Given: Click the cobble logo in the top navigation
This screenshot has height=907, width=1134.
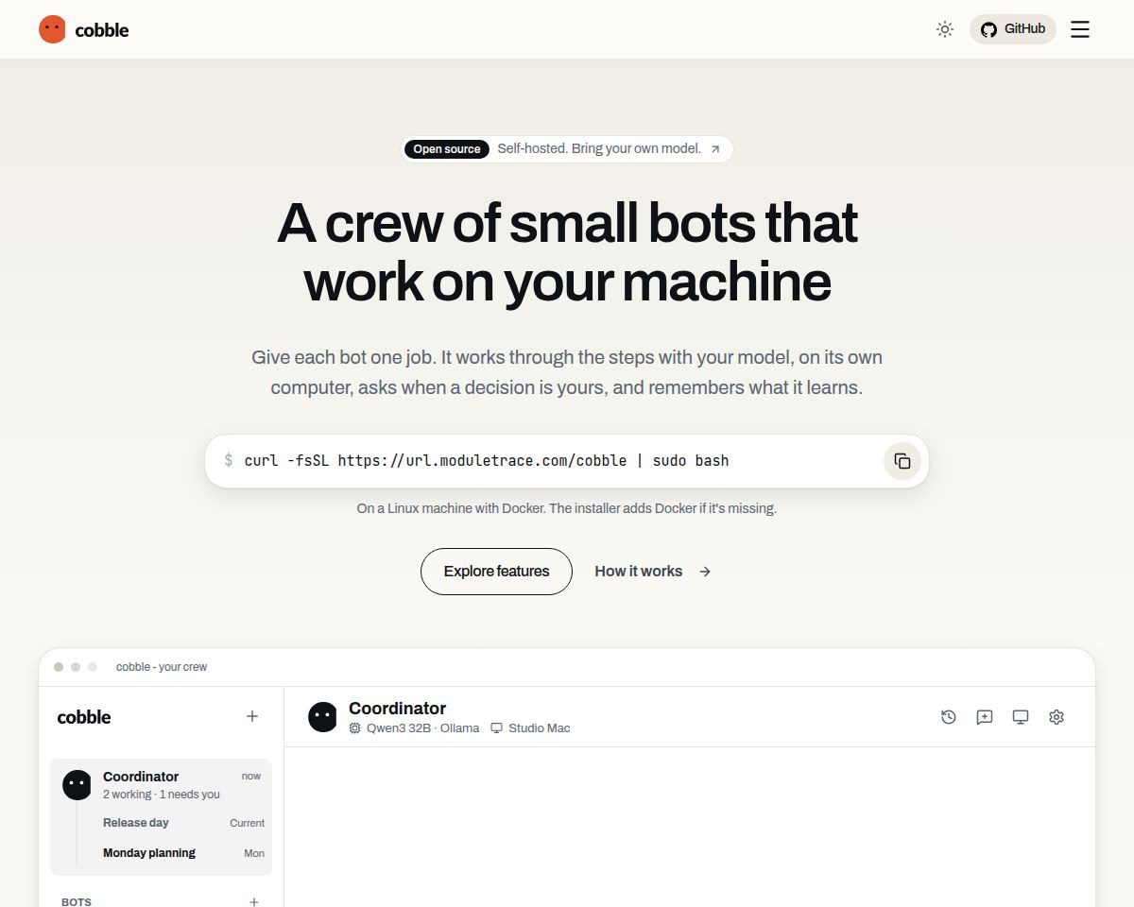Looking at the screenshot, I should (83, 29).
